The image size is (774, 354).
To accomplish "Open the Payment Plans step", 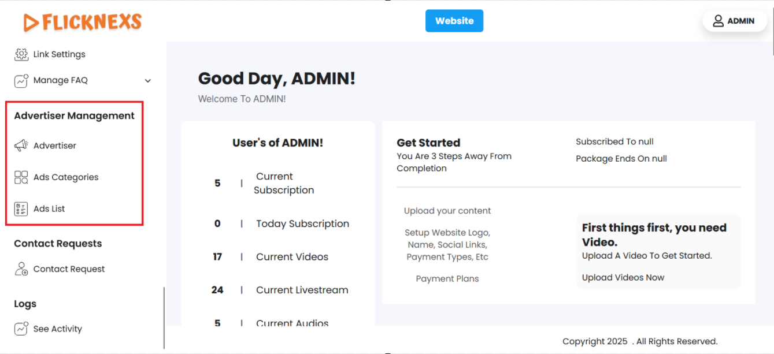I will (x=447, y=279).
